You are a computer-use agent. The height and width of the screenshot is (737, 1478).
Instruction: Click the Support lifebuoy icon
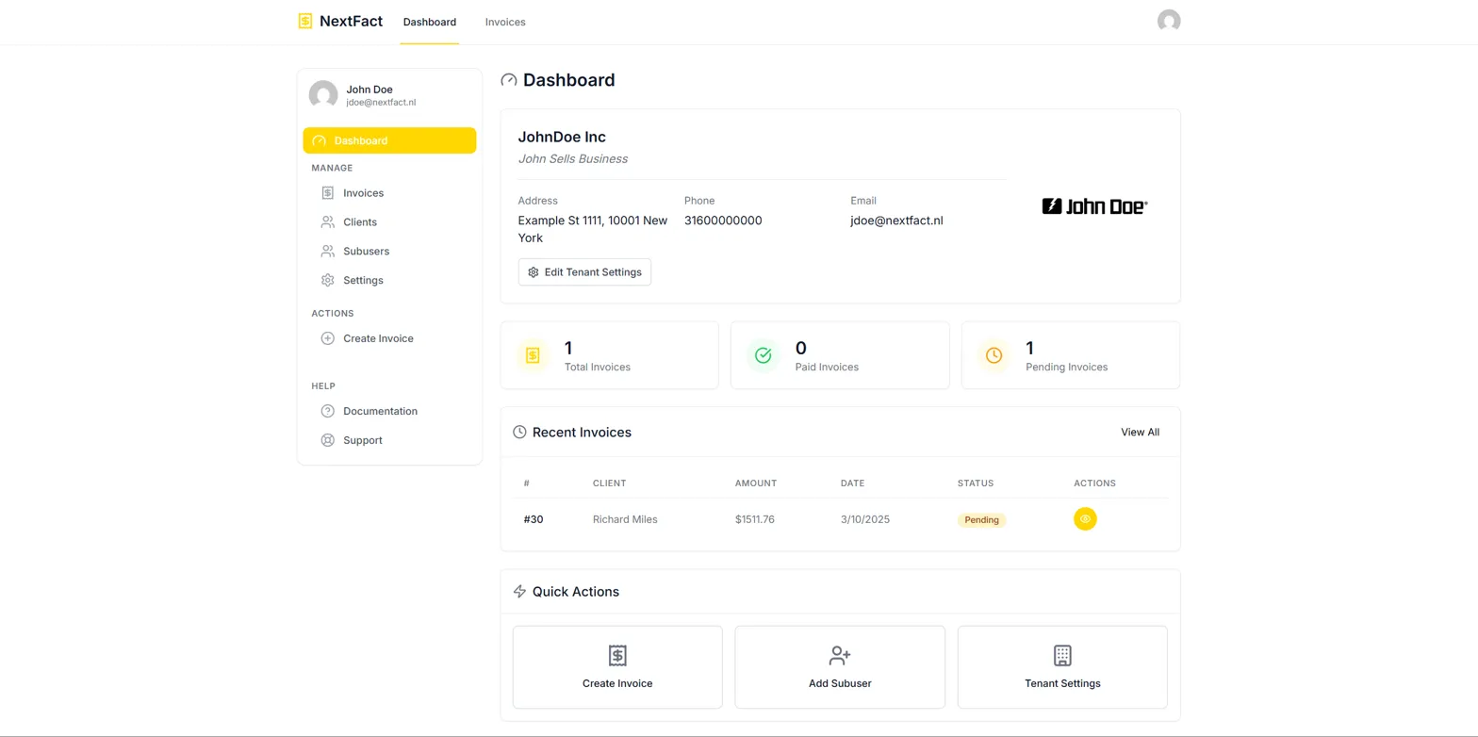coord(327,440)
